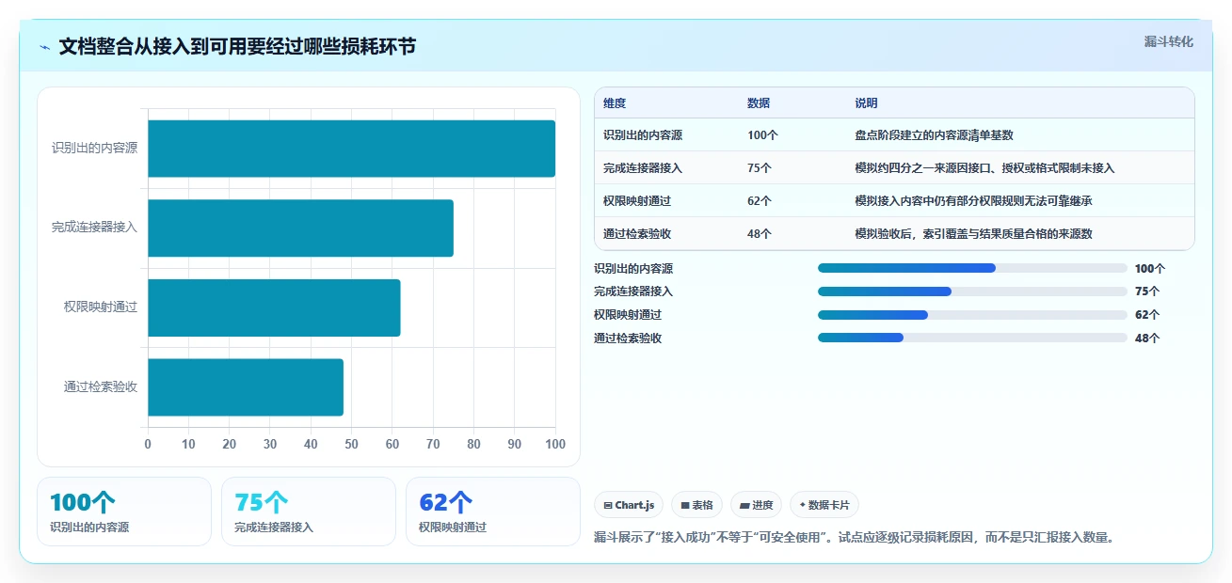
Task: Click the 通过检索验收 table cell
Action: tap(637, 234)
